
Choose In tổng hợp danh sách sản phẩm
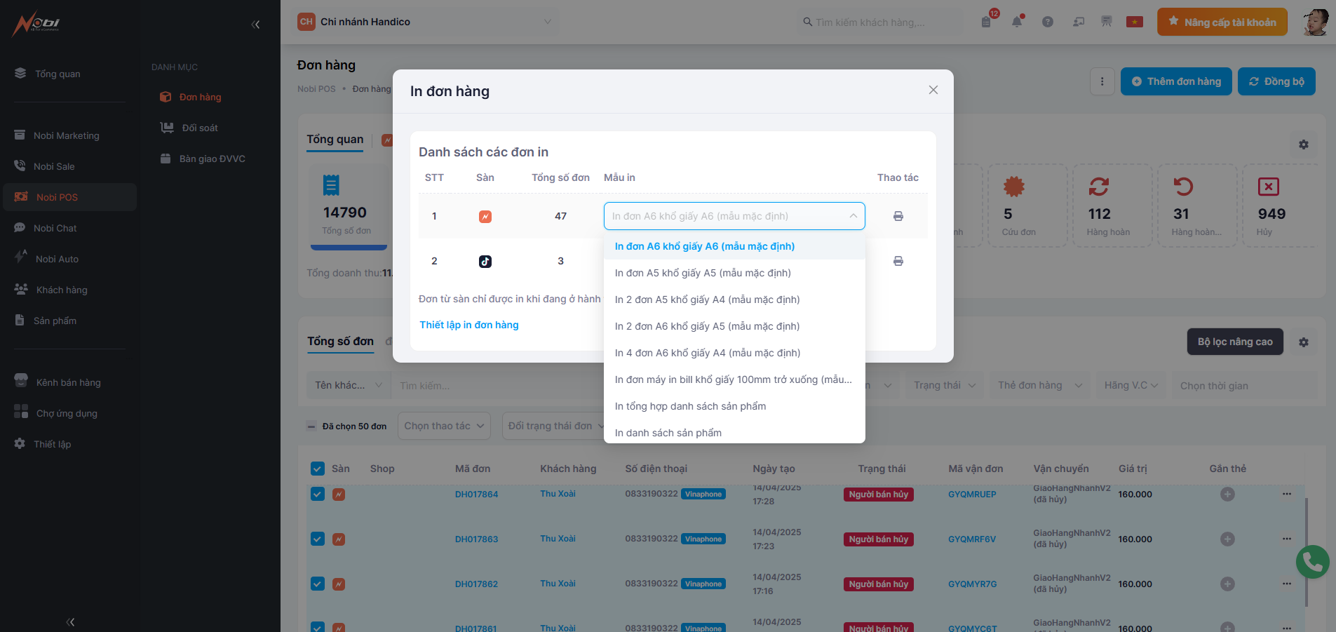tap(690, 406)
